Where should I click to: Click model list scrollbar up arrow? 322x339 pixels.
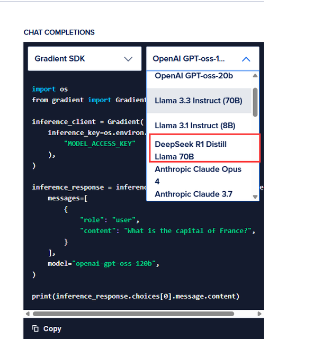tap(255, 75)
